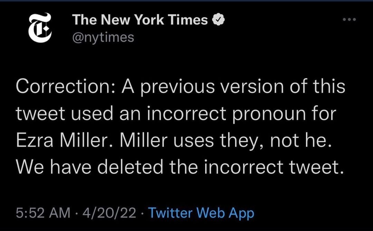373x231 pixels.
Task: Click the 5:52 AM timestamp
Action: point(43,213)
